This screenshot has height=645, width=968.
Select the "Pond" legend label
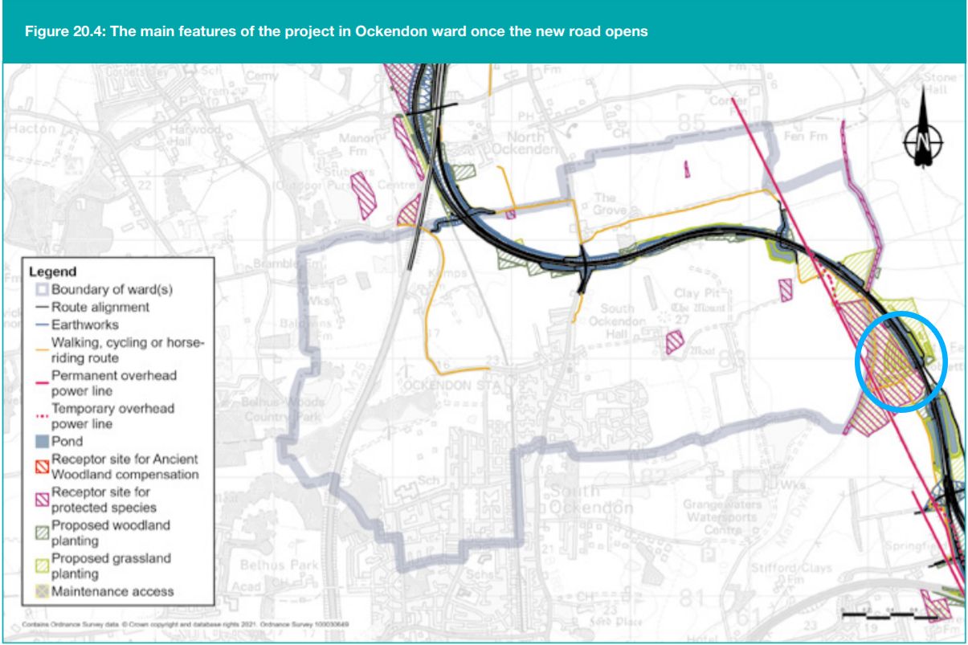click(67, 441)
